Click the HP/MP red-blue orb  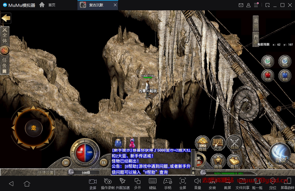85,153
